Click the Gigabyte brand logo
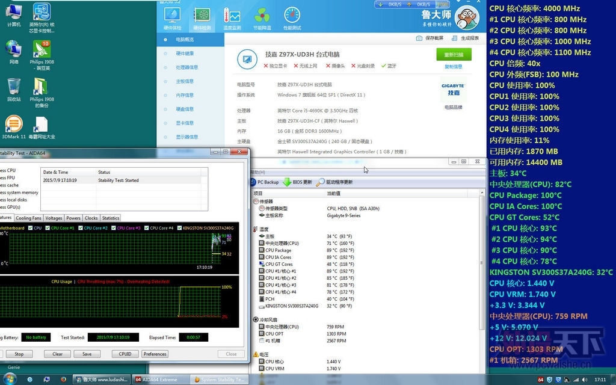This screenshot has width=616, height=385. (x=453, y=90)
